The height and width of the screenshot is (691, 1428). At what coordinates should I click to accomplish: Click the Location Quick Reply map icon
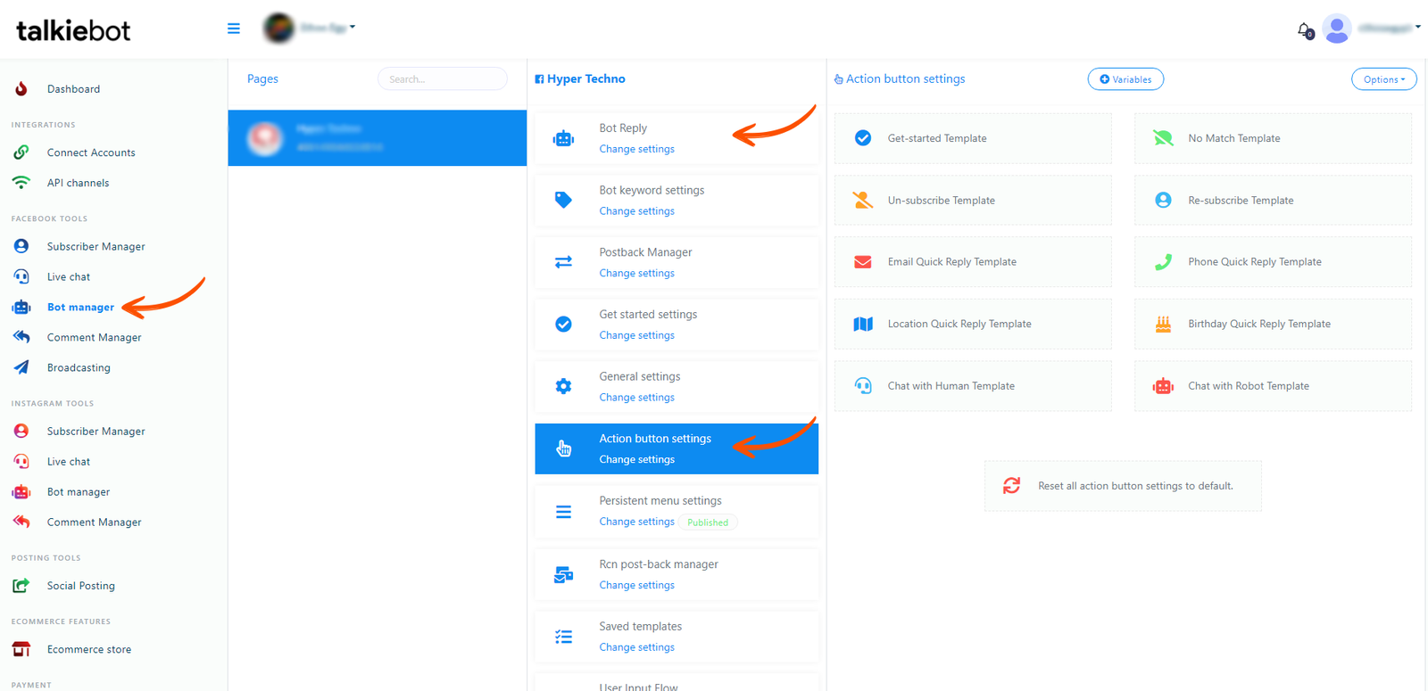(863, 324)
